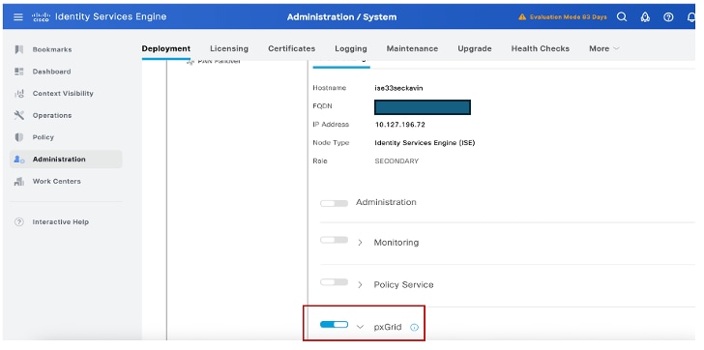Click the FQDN field label
Screen dimensions: 704x350
[322, 106]
